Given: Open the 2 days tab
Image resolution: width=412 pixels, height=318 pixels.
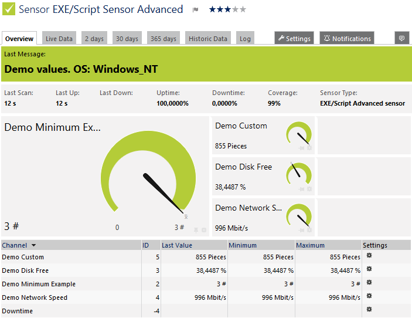Looking at the screenshot, I should pyautogui.click(x=94, y=38).
